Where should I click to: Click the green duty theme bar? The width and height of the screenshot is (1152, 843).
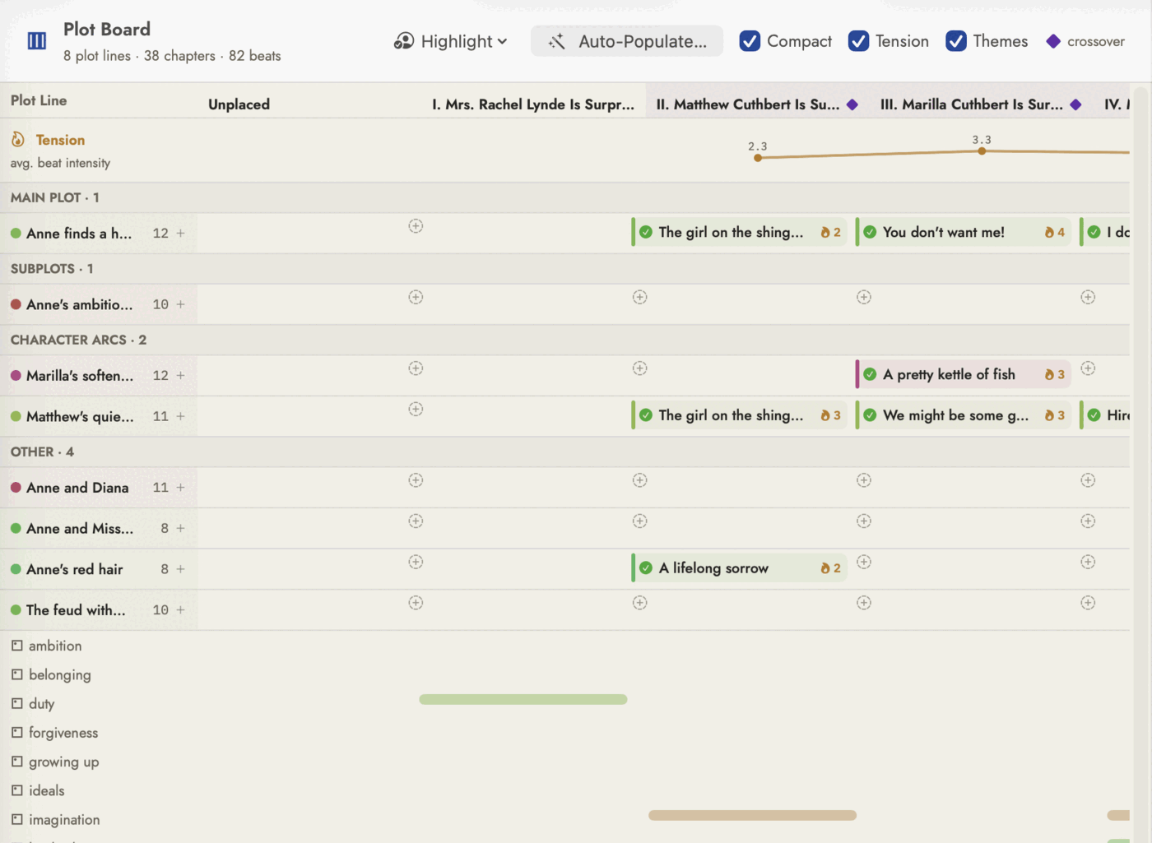pyautogui.click(x=523, y=699)
